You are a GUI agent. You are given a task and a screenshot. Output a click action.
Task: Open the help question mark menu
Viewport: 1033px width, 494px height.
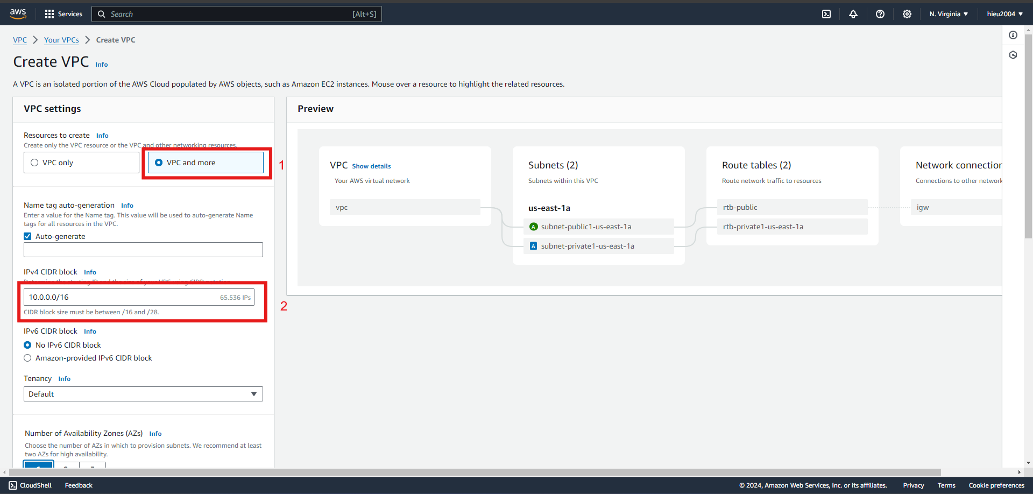click(880, 14)
